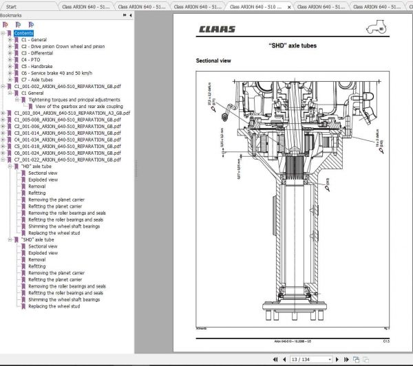Click the third bookmark flag icon in Bookmarks toolbar
Screen dimensions: 413x366
click(31, 25)
